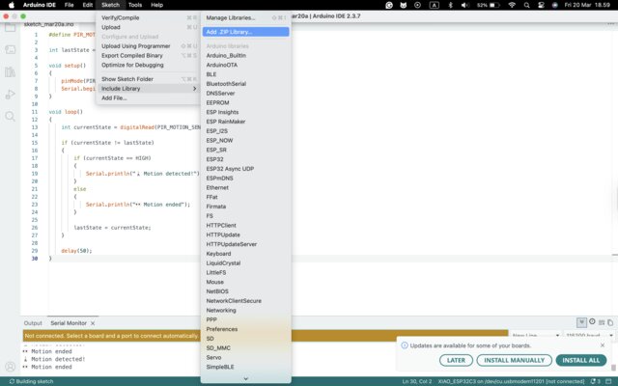Open the Tools menu
618x386 pixels.
[135, 5]
